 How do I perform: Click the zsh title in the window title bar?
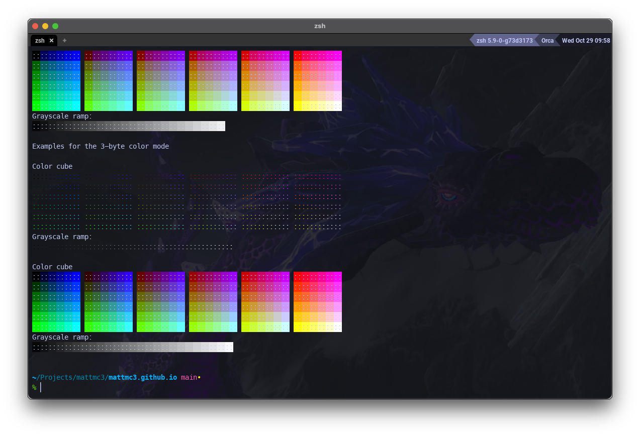pyautogui.click(x=320, y=26)
